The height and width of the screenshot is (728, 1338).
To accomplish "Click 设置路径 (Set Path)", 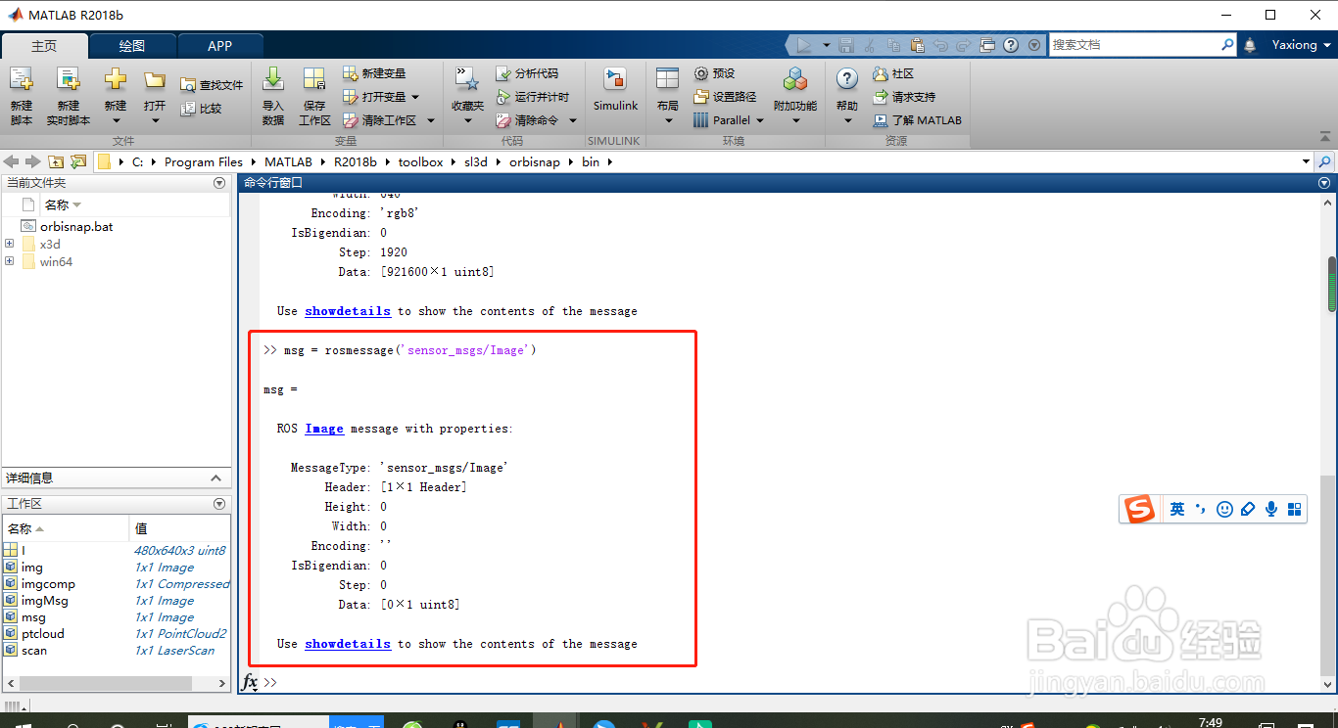I will point(725,97).
